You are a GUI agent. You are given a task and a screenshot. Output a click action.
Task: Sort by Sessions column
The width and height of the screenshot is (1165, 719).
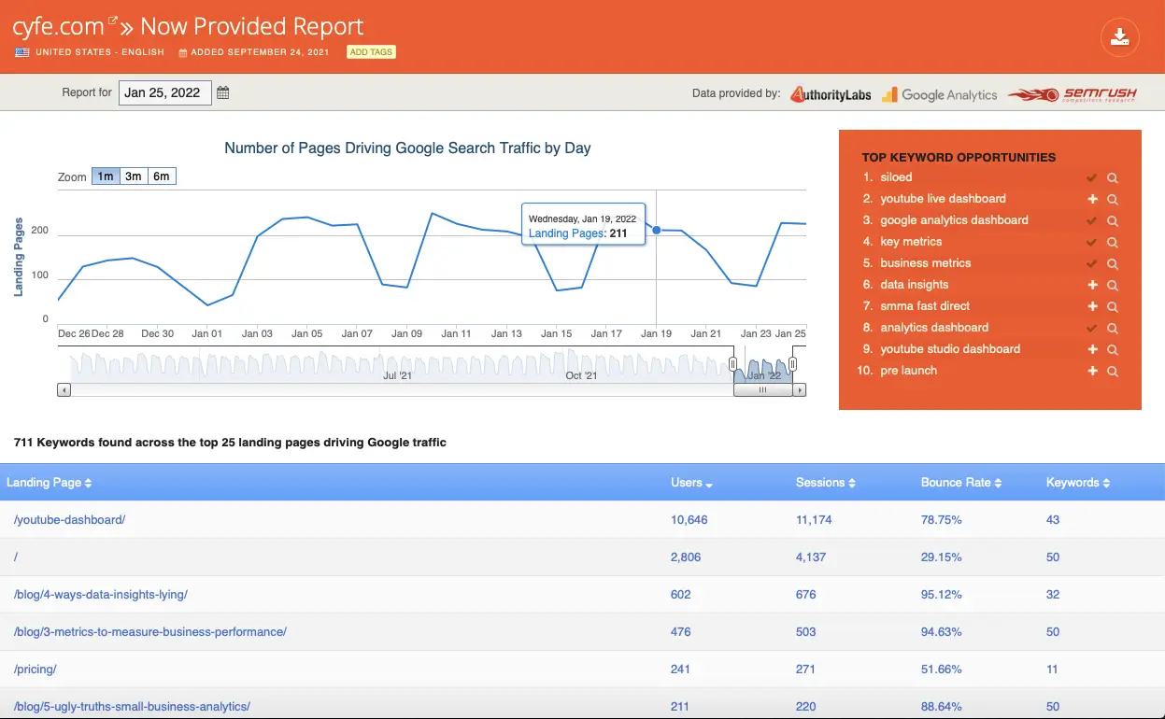[x=826, y=483]
